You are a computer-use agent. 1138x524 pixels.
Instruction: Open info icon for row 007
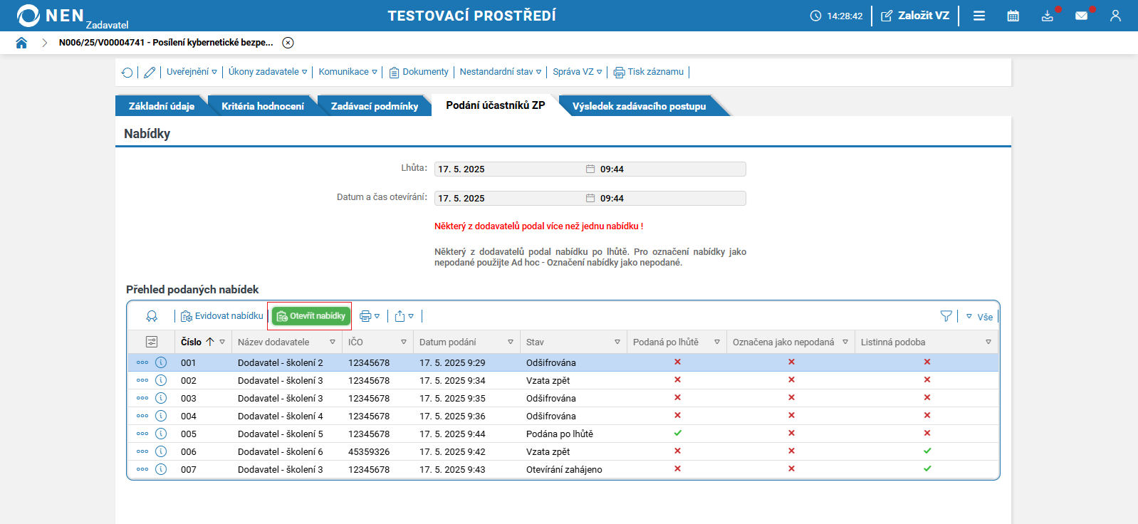click(161, 469)
